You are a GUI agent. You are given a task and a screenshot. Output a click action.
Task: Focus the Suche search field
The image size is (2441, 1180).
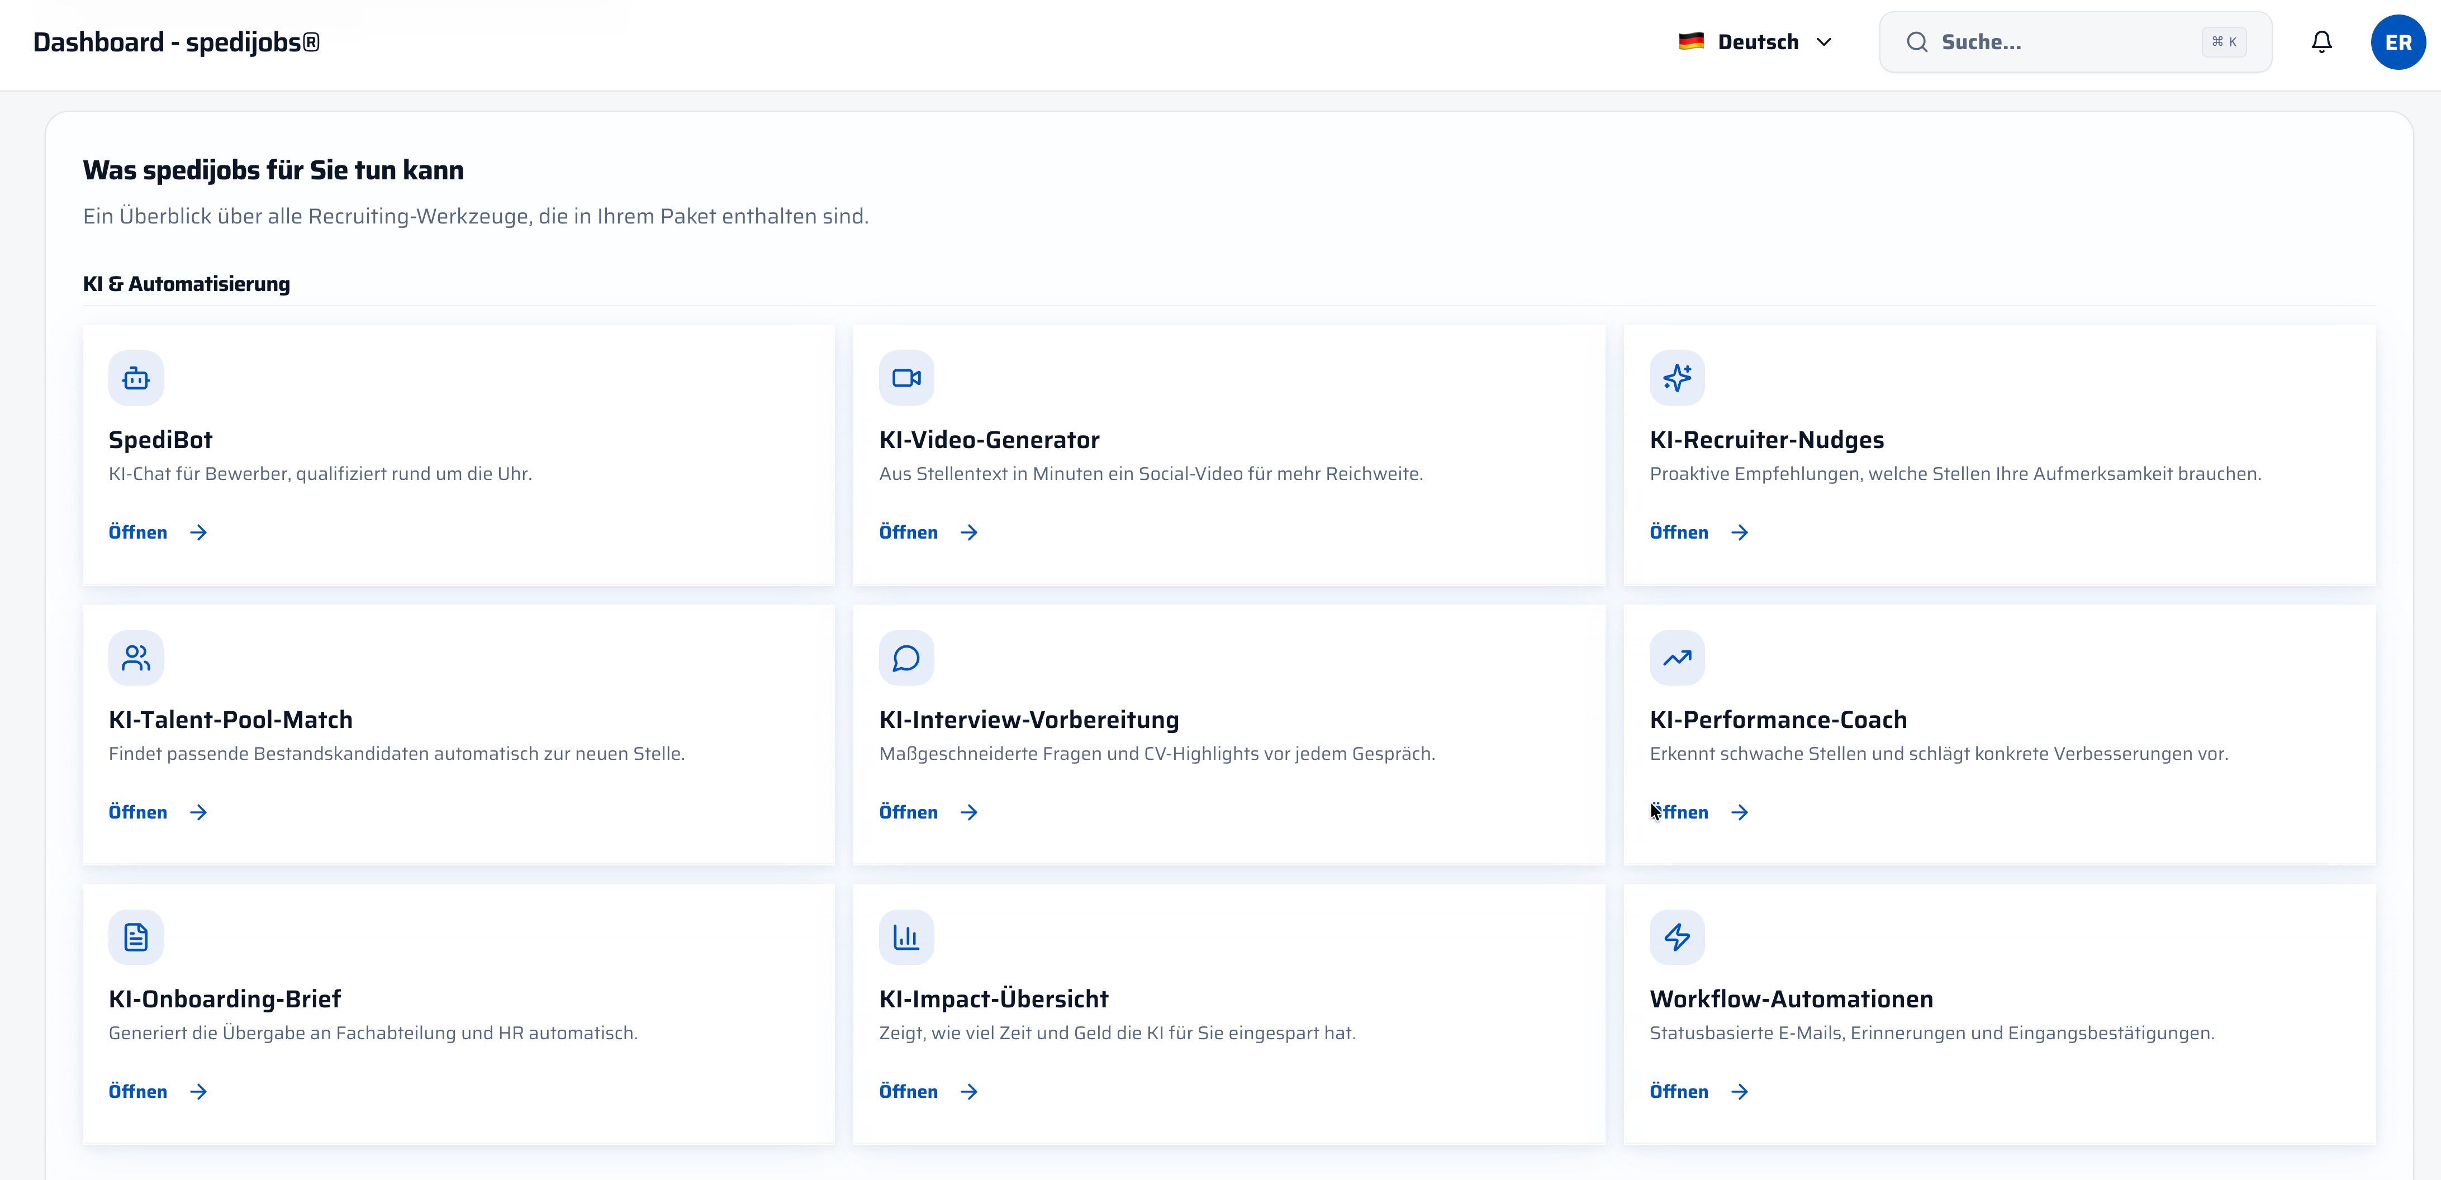2075,42
